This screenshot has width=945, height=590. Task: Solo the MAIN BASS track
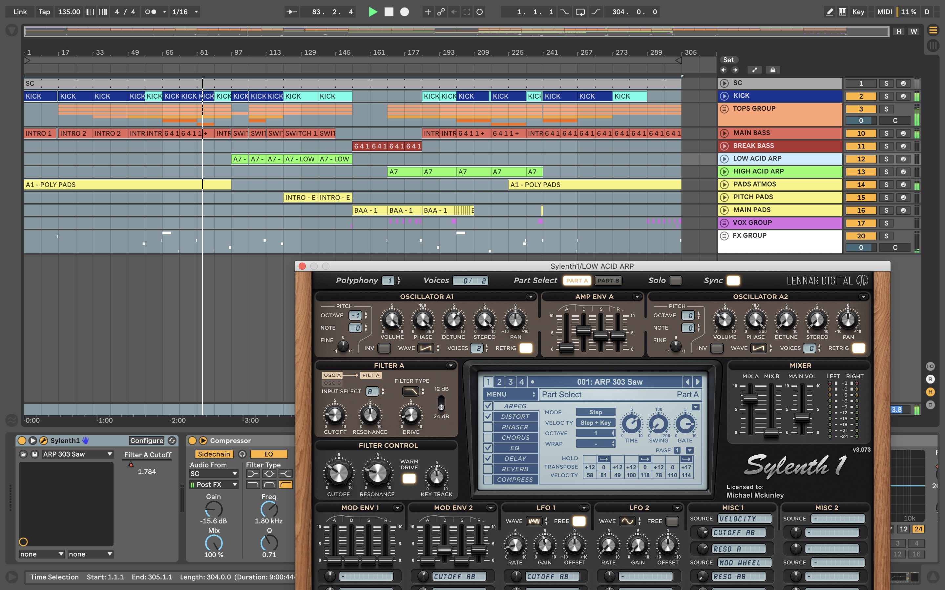tap(886, 133)
